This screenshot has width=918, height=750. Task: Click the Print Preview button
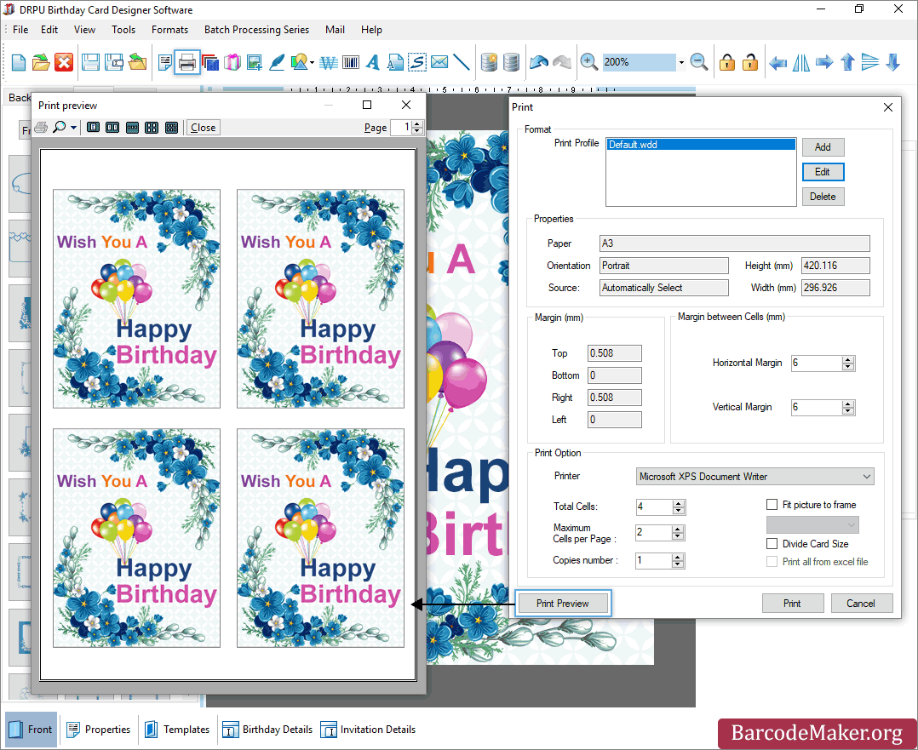[563, 603]
